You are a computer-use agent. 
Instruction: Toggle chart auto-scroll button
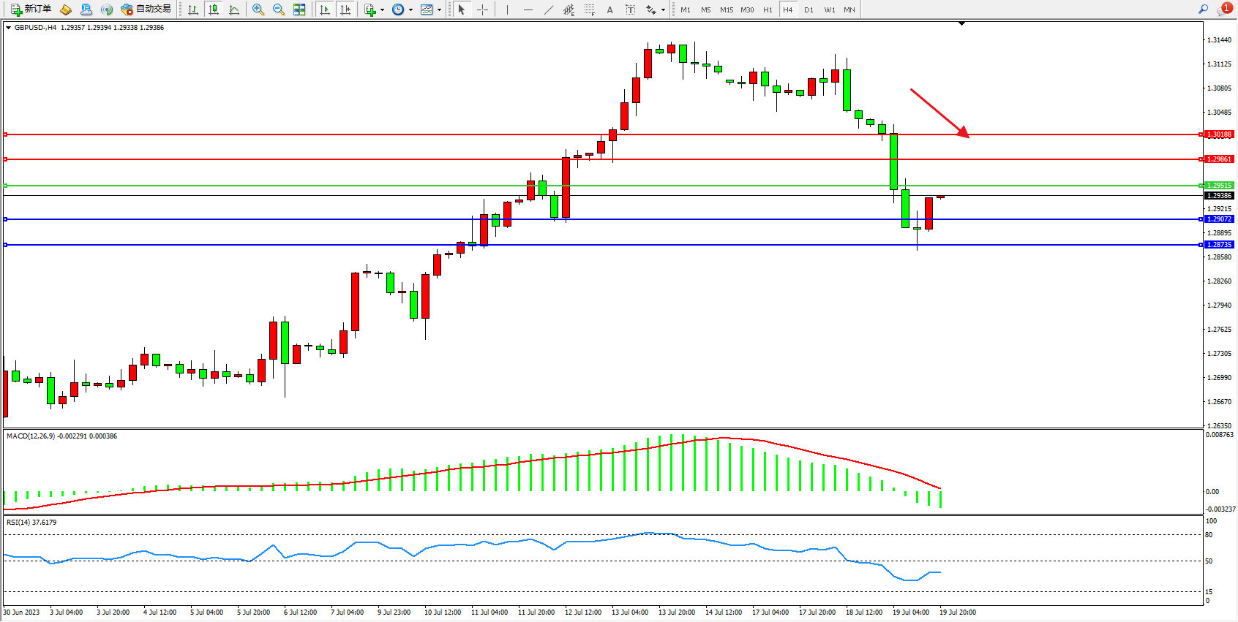tap(325, 10)
